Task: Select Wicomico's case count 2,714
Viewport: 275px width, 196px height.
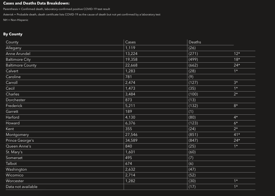Action: [x=130, y=175]
